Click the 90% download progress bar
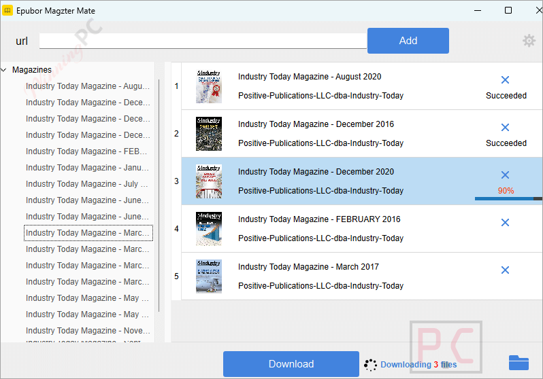543x379 pixels. 508,199
